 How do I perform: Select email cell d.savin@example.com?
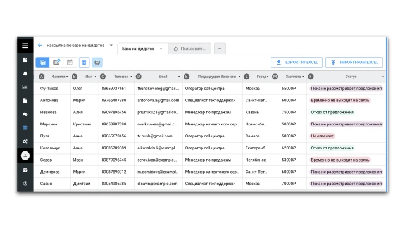(158, 184)
